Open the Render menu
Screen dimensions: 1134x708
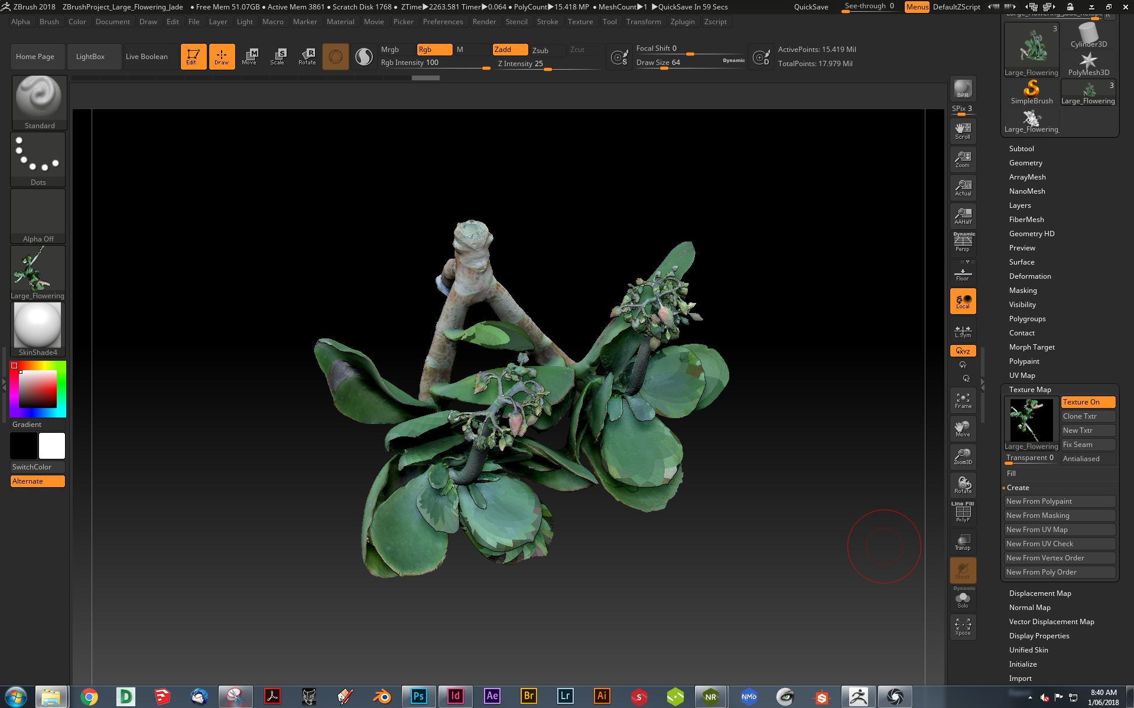(x=485, y=22)
